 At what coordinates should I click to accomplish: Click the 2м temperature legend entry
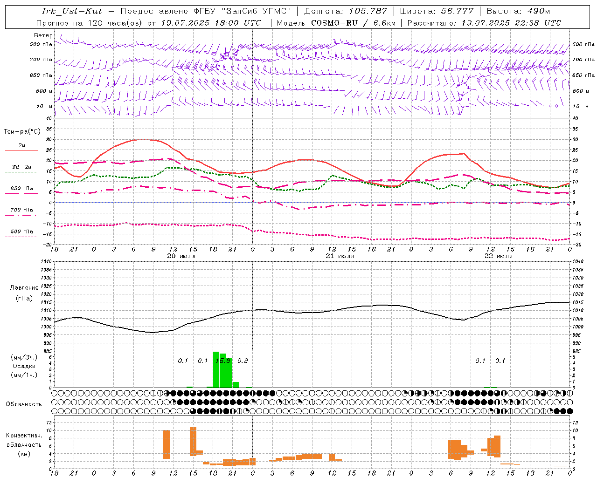click(22, 145)
